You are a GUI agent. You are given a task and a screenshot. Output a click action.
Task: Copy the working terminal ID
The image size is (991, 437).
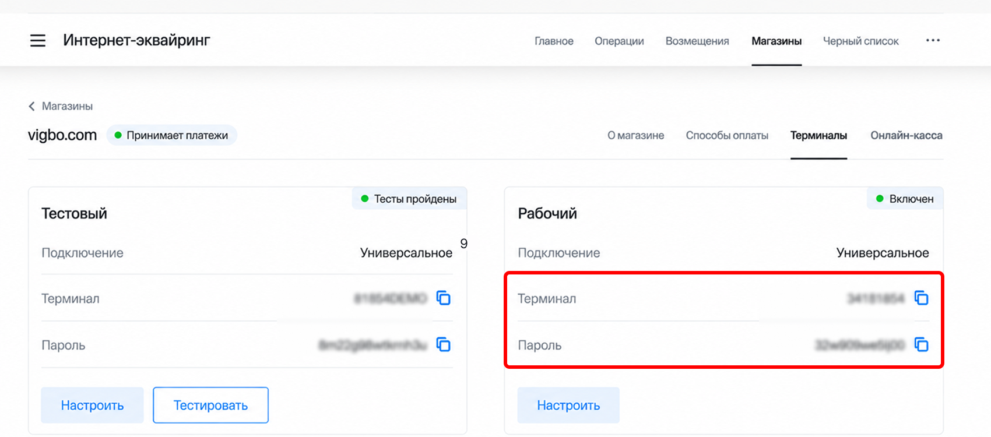(922, 298)
